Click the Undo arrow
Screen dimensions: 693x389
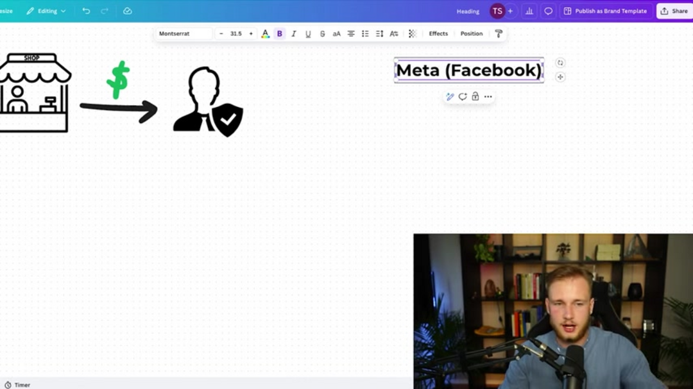click(86, 11)
